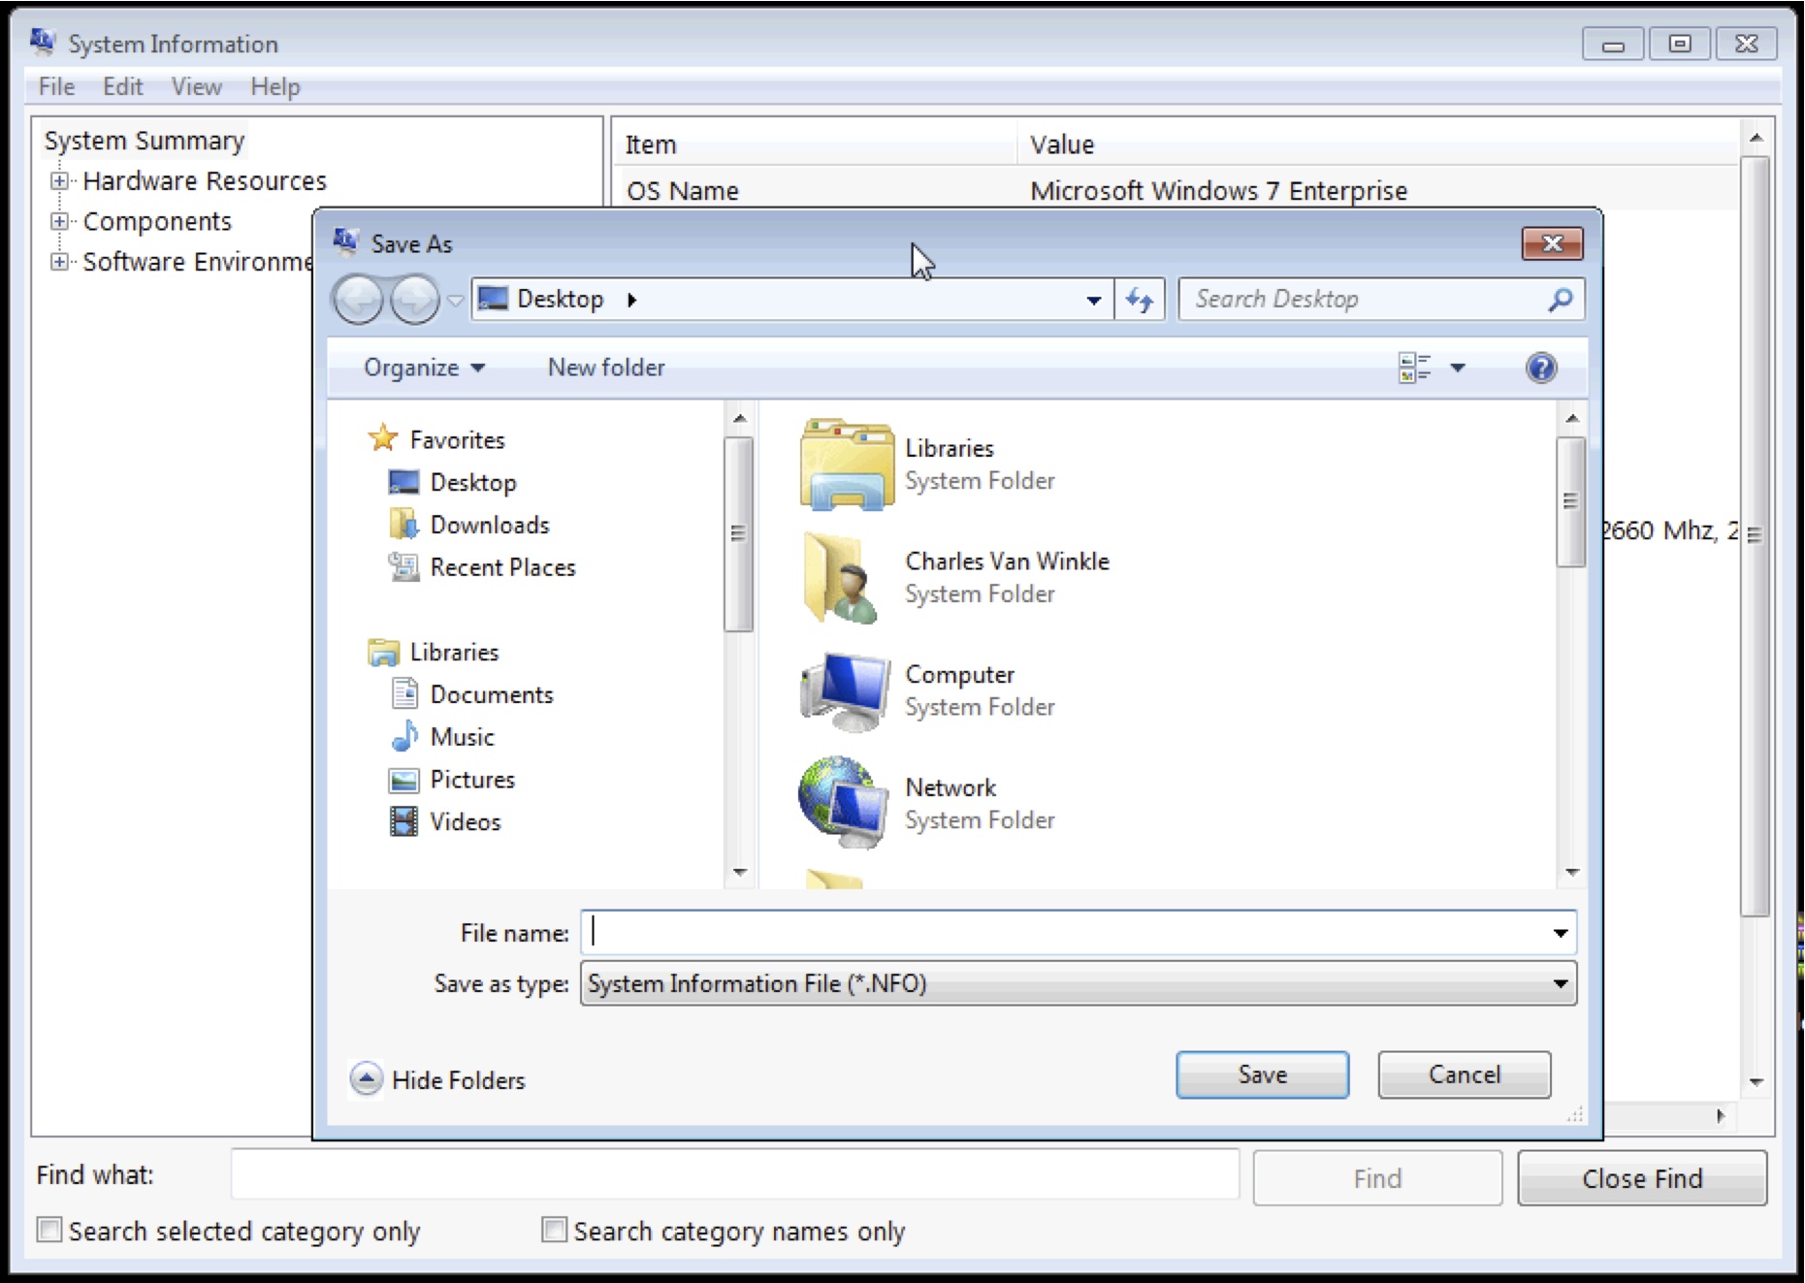1805x1283 pixels.
Task: Open the recent pages dropdown beside Forward arrow
Action: coord(455,301)
